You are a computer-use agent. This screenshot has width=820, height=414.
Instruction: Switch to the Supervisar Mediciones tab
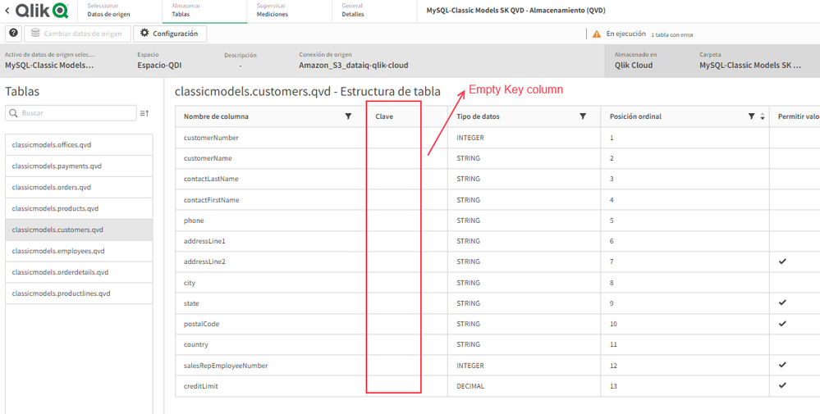pos(289,11)
